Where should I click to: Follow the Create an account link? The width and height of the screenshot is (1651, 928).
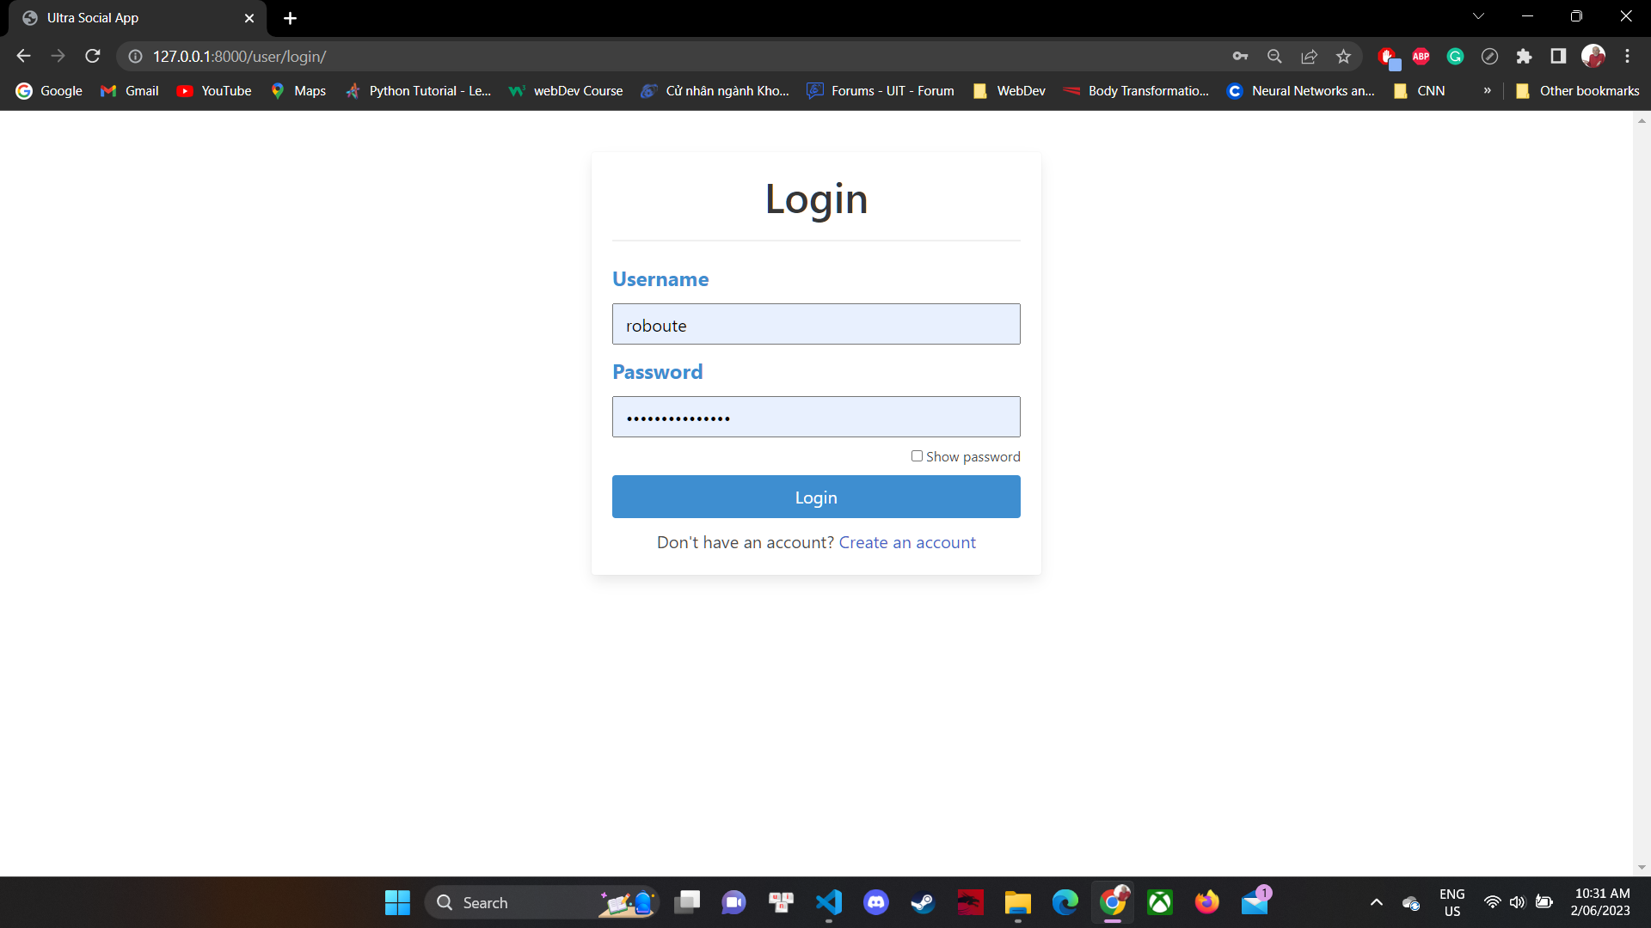pyautogui.click(x=906, y=542)
